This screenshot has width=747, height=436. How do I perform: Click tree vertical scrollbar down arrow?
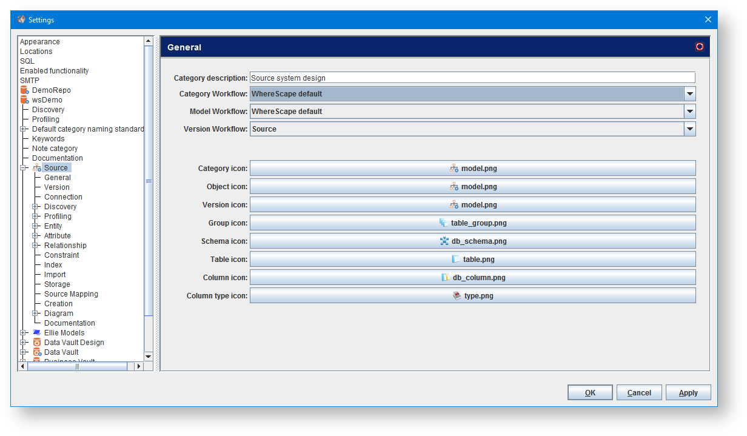point(149,357)
